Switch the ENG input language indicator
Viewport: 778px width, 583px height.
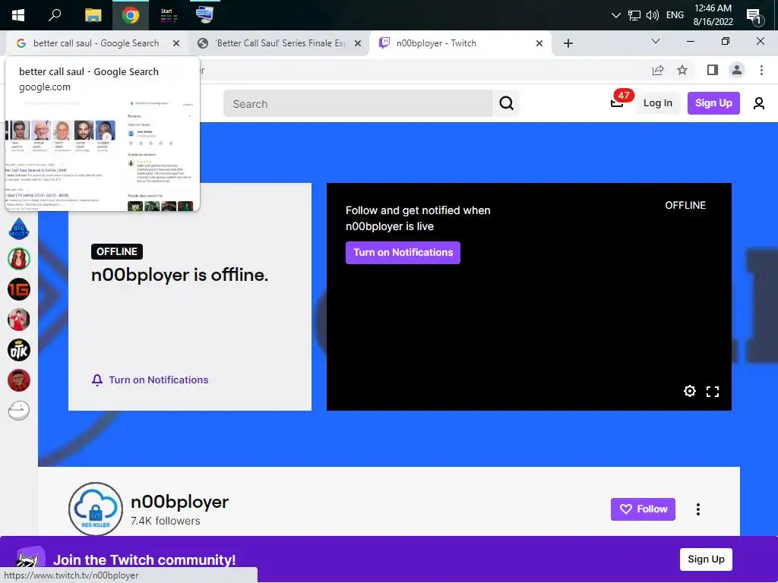click(x=675, y=15)
